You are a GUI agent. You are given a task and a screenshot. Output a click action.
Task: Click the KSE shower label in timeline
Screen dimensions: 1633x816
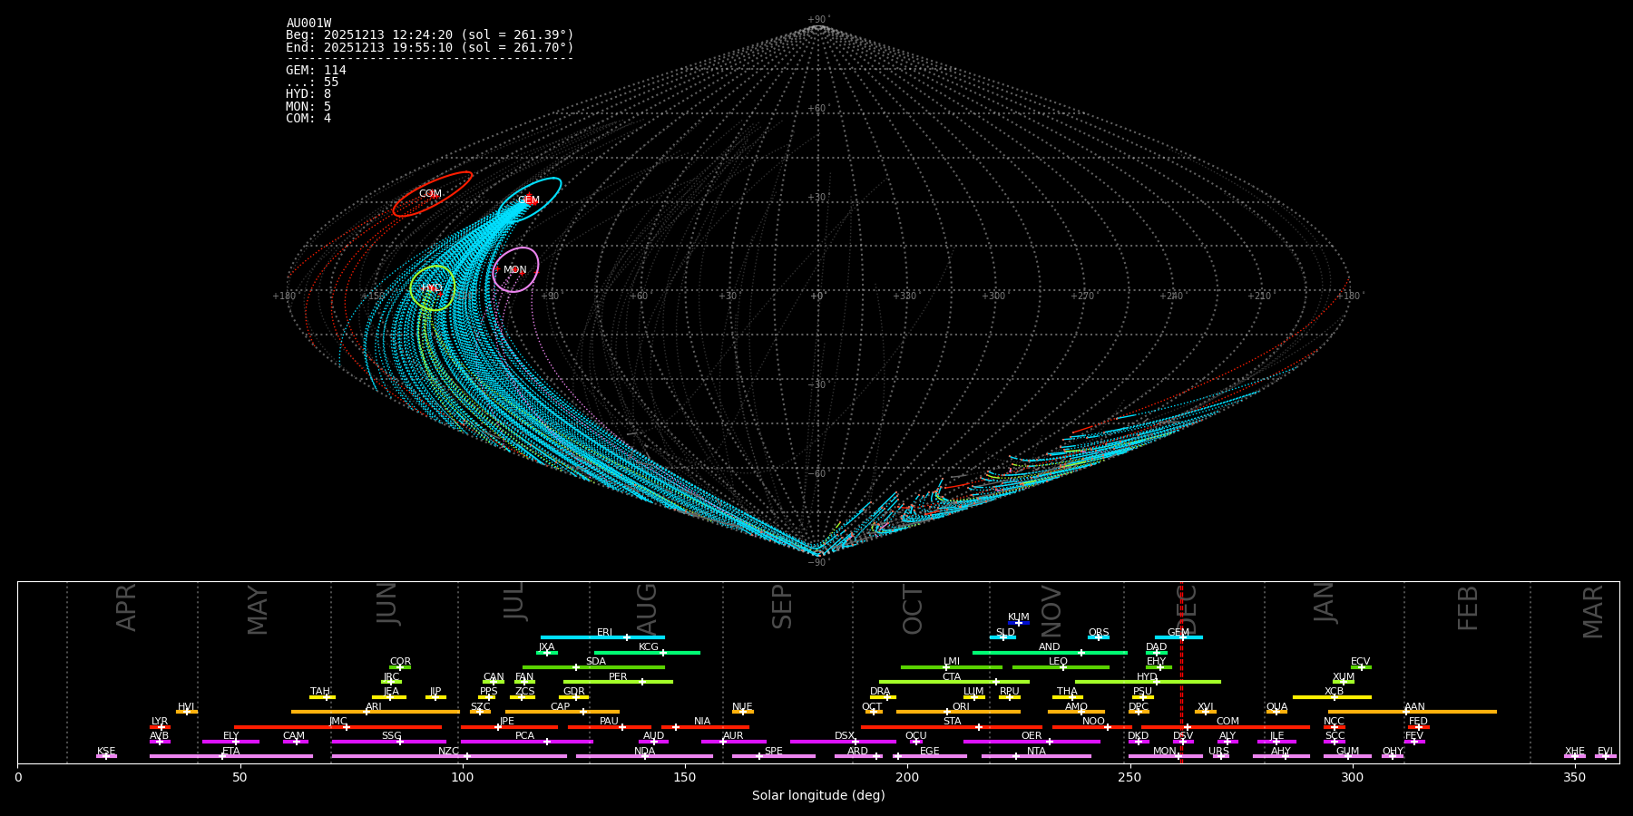(x=106, y=752)
